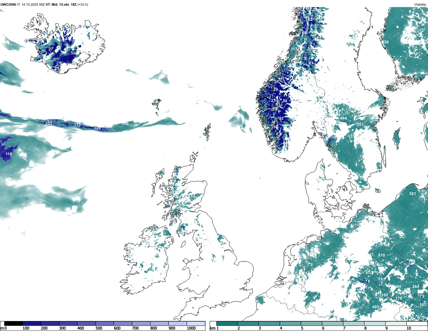Viewport: 428px width, 331px height.
Task: Click the 'km 1' label on the kilometre legend
Action: 214,328
